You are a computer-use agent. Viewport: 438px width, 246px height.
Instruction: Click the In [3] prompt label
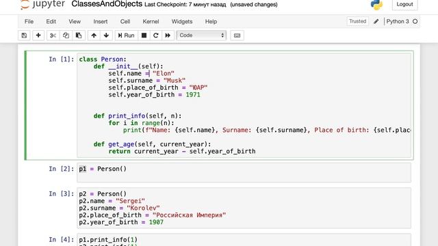(x=62, y=193)
